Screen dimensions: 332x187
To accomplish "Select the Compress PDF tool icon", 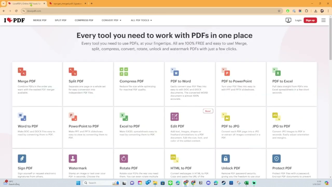I will 124,71.
